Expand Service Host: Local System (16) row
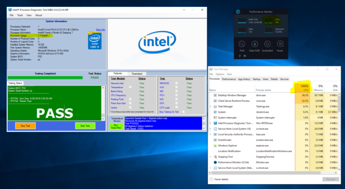 pos(210,129)
